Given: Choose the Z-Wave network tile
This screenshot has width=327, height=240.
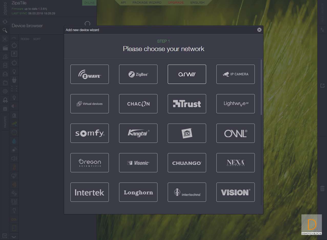Looking at the screenshot, I should [90, 74].
